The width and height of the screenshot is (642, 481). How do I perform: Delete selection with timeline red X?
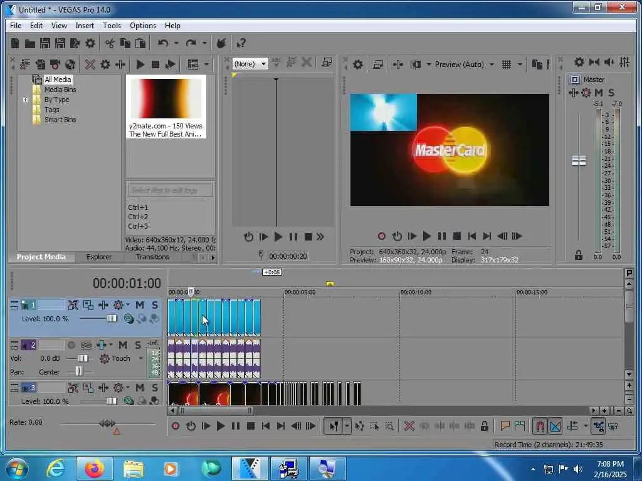409,426
